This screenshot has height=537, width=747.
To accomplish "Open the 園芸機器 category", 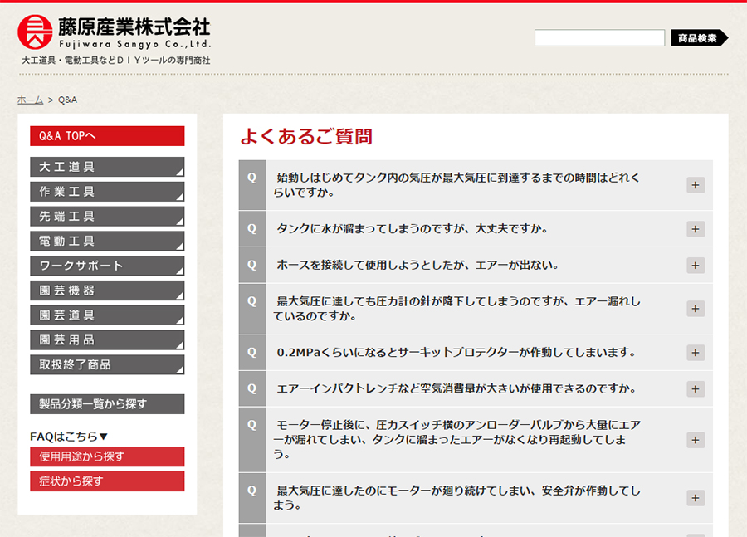I will [x=107, y=290].
